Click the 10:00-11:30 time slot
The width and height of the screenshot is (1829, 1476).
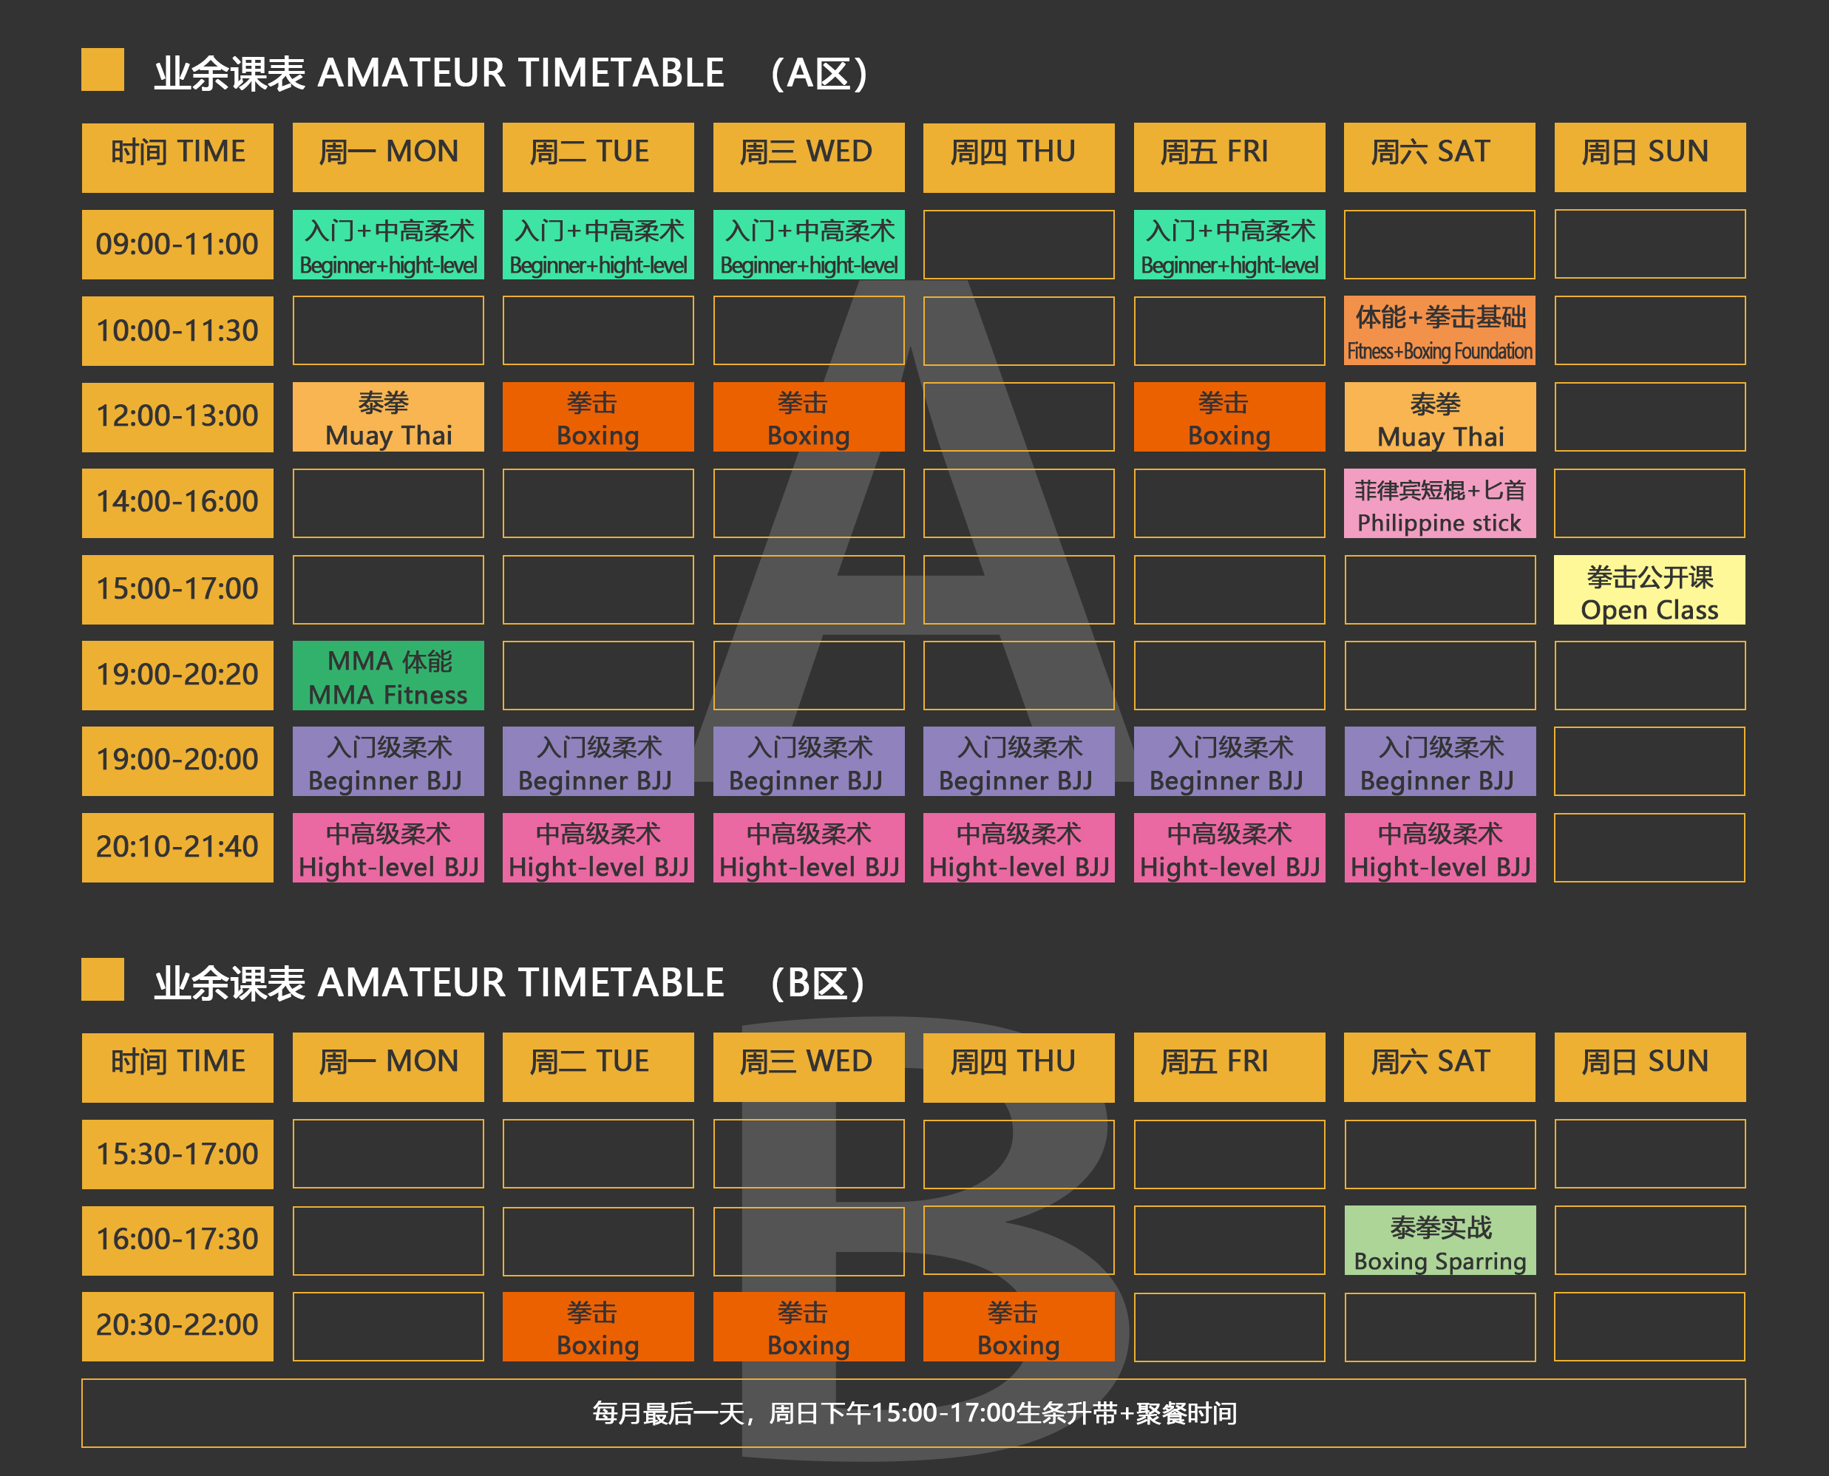(177, 330)
